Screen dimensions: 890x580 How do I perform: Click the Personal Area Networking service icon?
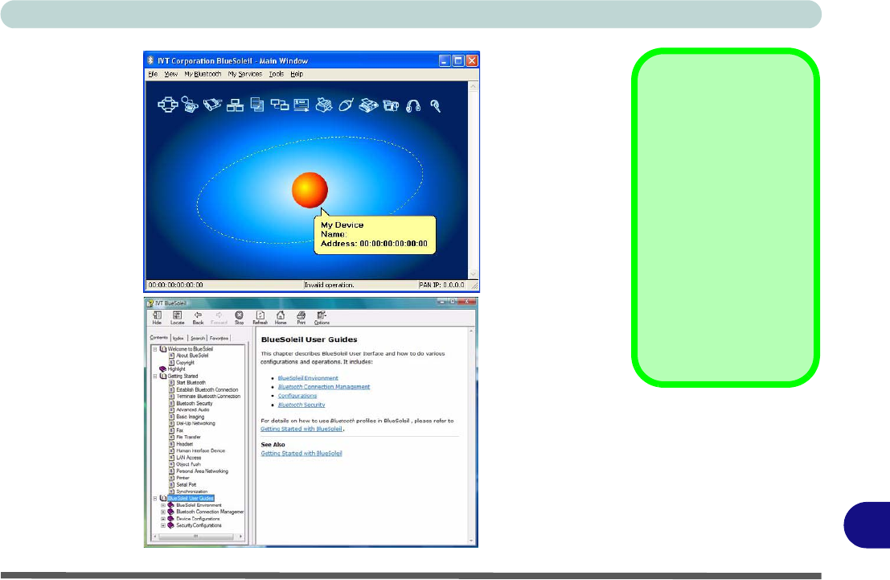(x=168, y=105)
